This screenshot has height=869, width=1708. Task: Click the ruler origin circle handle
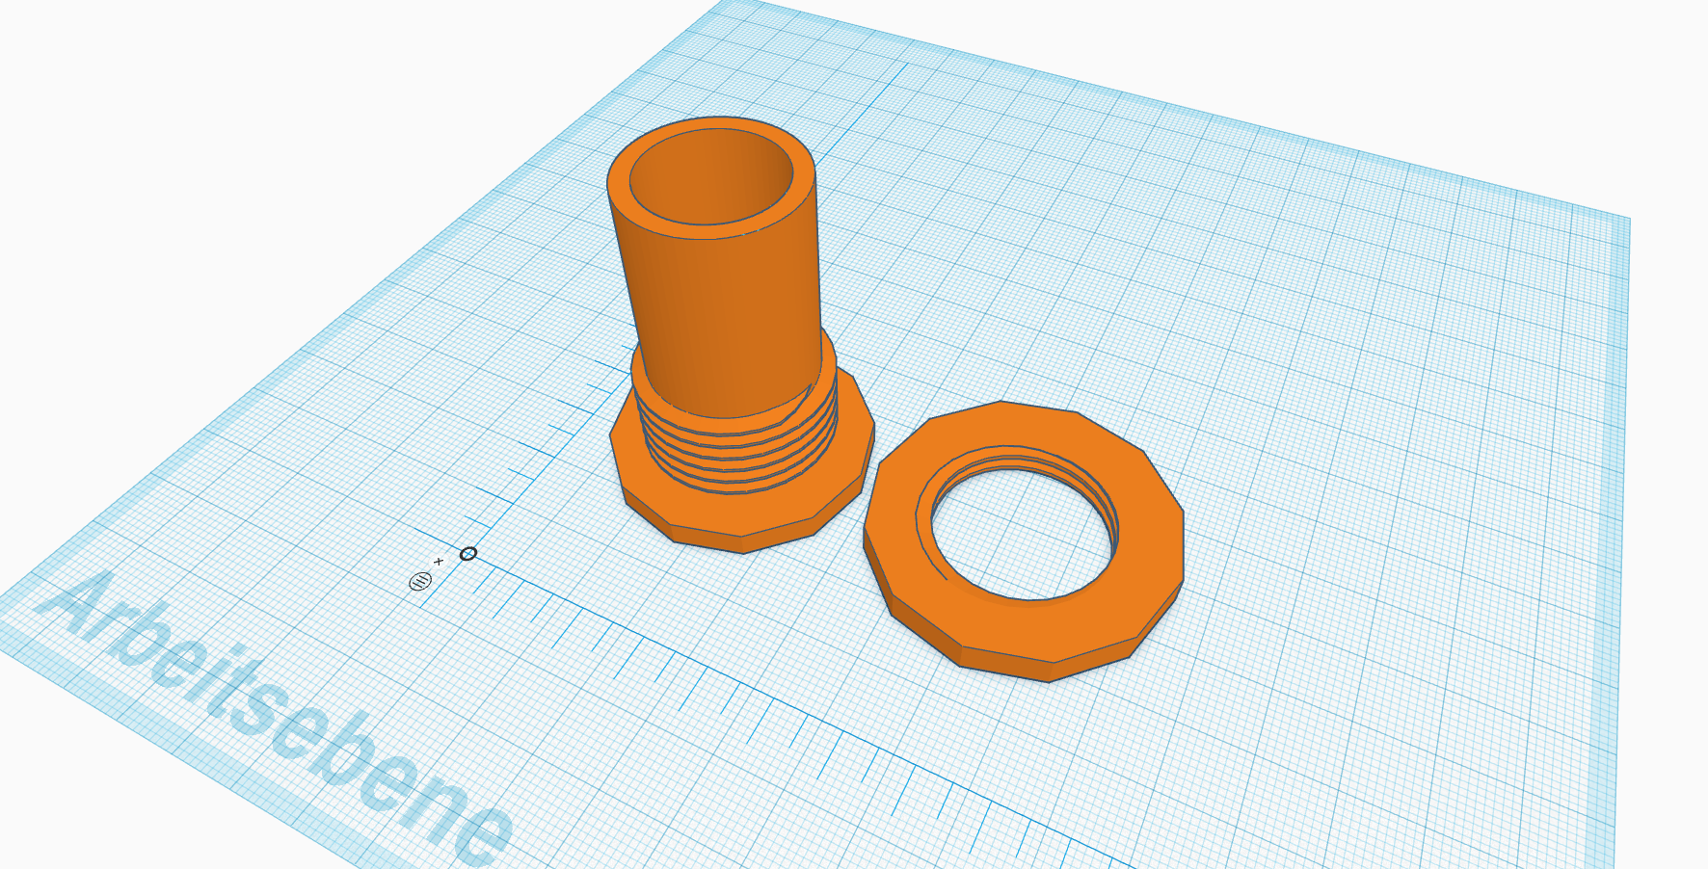click(x=468, y=554)
